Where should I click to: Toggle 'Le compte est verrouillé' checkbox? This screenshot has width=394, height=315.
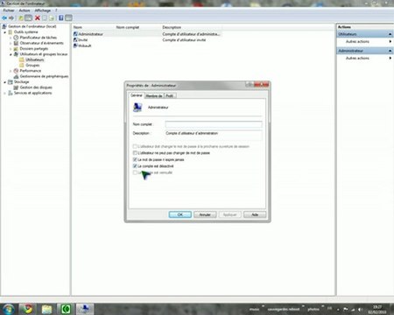135,172
